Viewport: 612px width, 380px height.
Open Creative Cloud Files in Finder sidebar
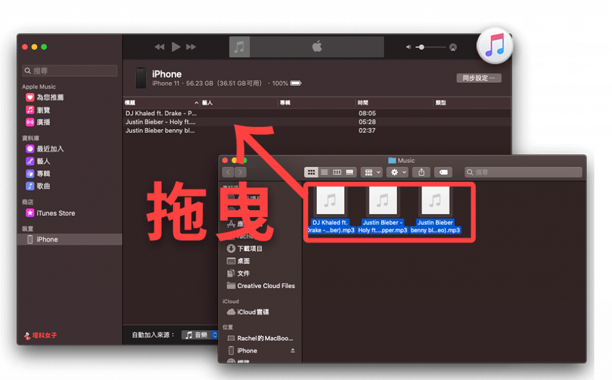click(261, 286)
